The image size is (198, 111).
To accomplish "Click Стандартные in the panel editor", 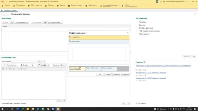I will click(x=125, y=74).
